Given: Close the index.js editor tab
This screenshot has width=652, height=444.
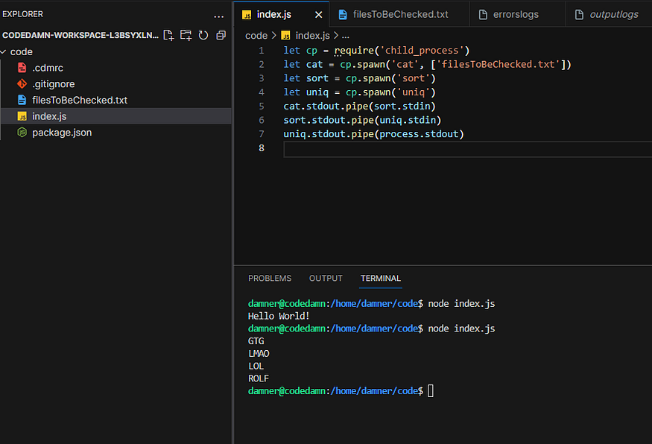Looking at the screenshot, I should click(319, 14).
